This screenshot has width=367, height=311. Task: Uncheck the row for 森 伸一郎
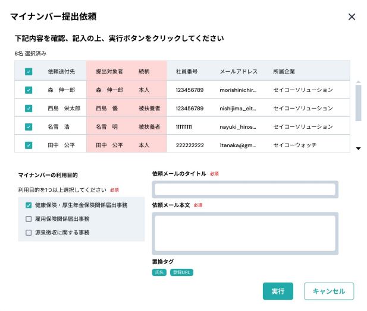(x=29, y=90)
